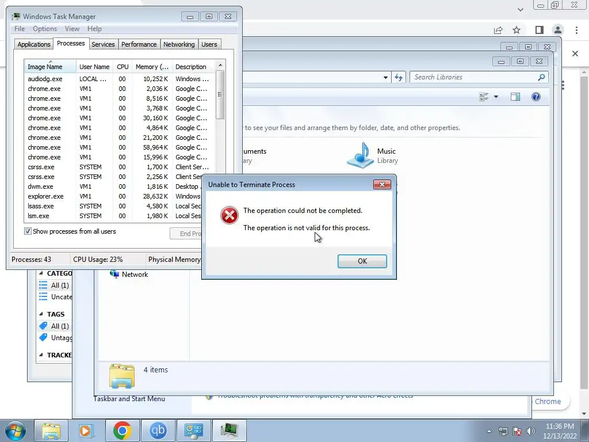Open Taskbar and Start Menu link
The image size is (589, 442).
coord(129,399)
